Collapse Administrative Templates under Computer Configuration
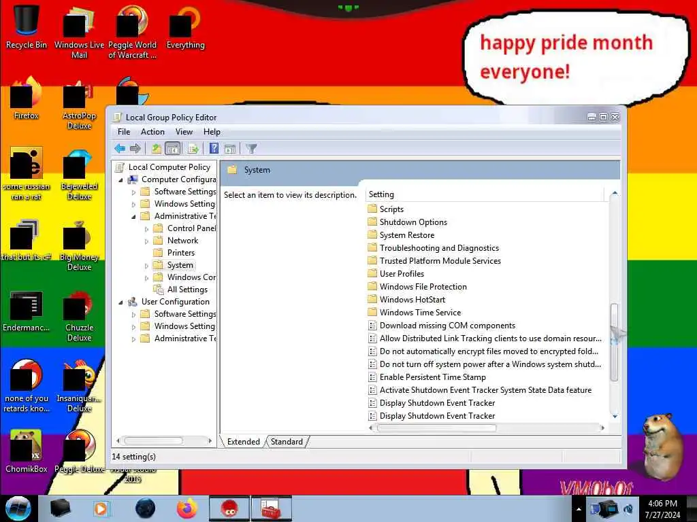 [133, 217]
